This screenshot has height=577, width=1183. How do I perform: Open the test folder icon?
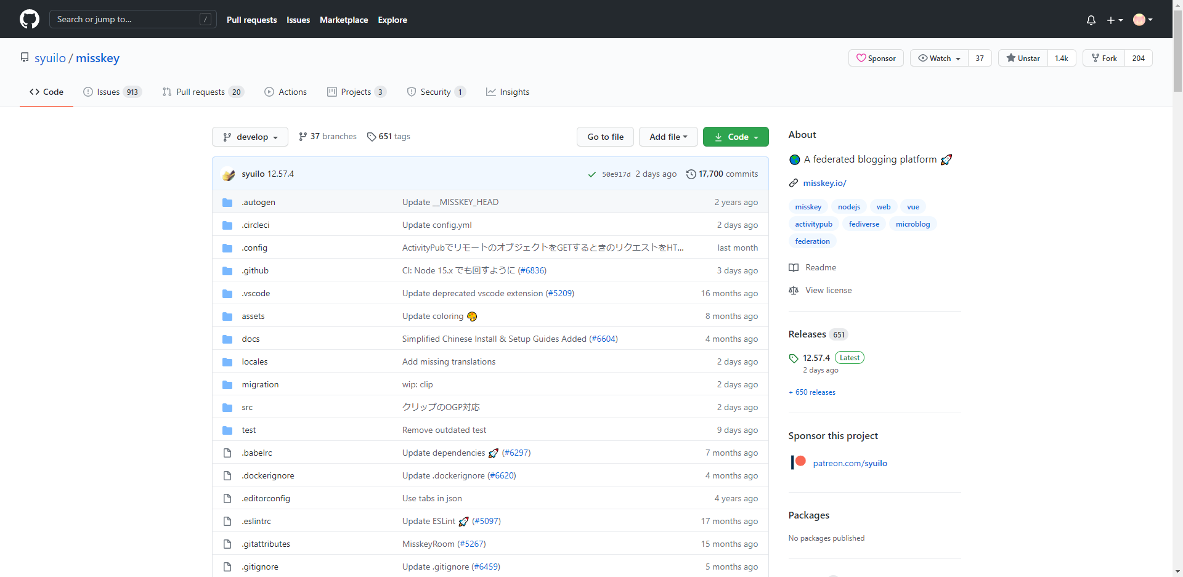pos(227,430)
